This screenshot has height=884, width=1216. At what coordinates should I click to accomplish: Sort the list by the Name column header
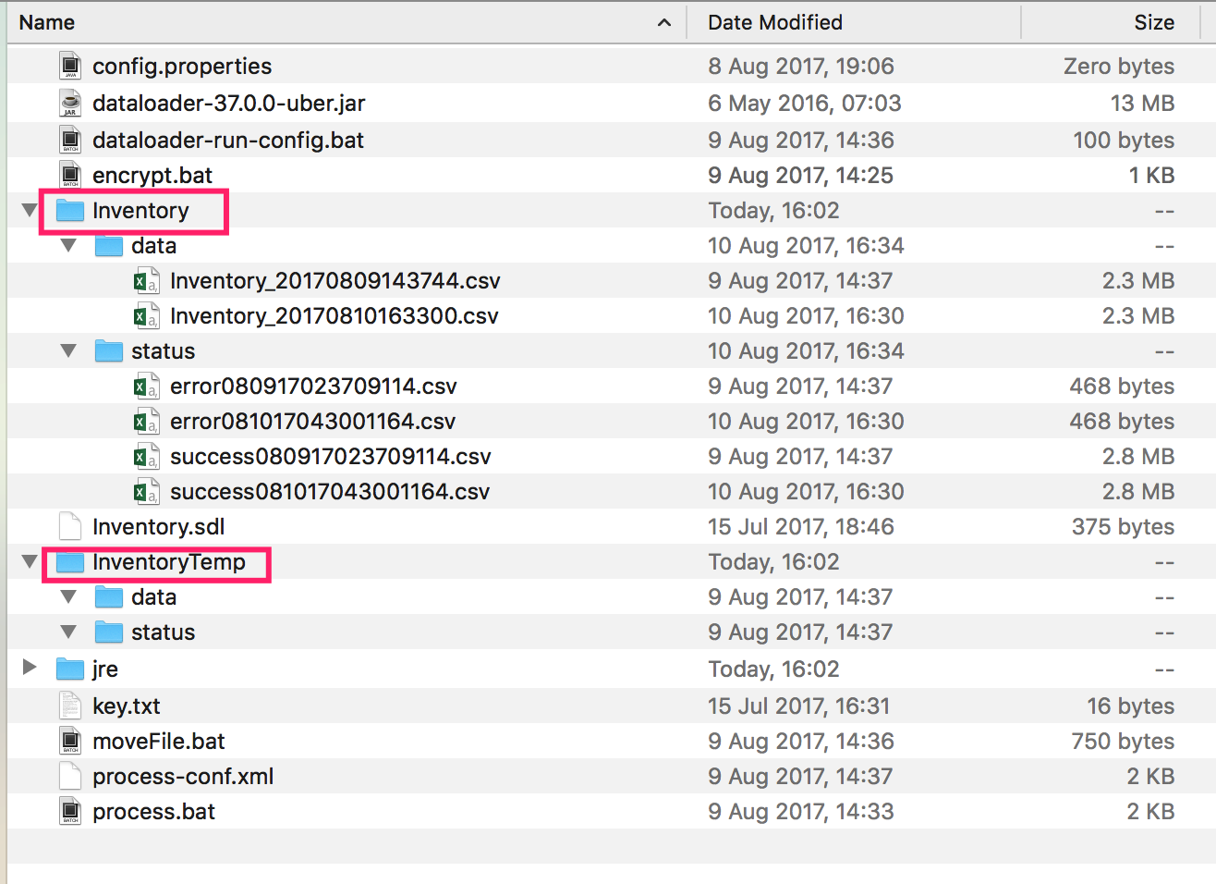347,22
